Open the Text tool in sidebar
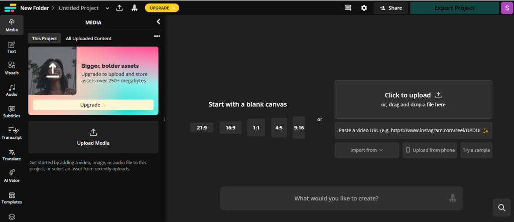Viewport: 514px width, 222px height. 12,46
